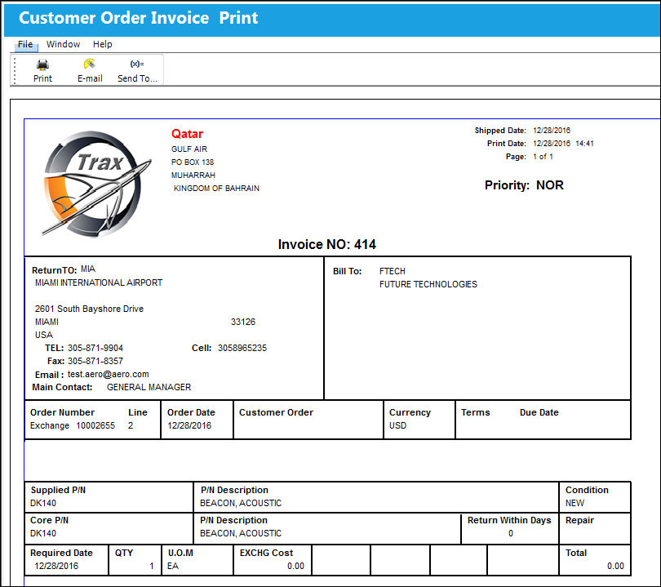This screenshot has height=587, width=661.
Task: Select the 'GULF AIR' address line
Action: click(189, 149)
